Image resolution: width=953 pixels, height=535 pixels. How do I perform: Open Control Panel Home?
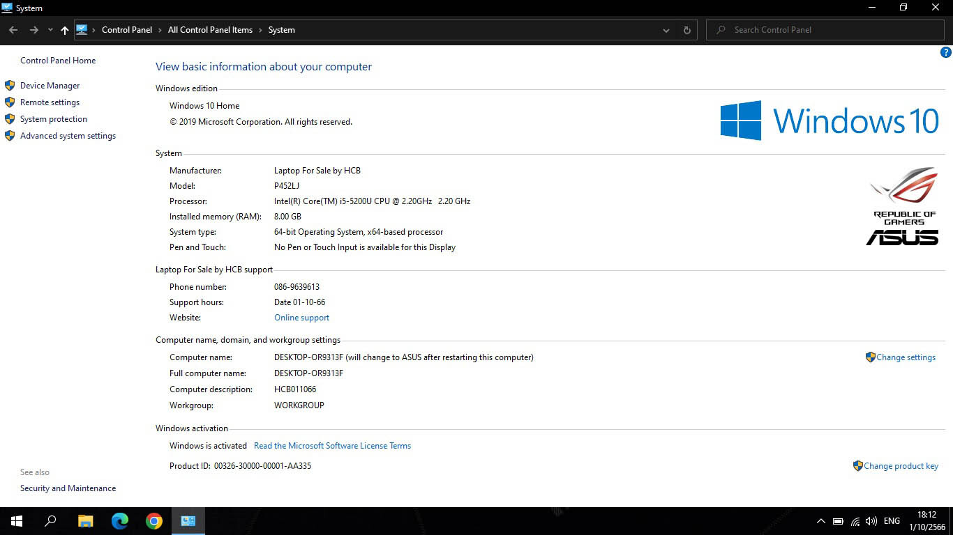[58, 61]
